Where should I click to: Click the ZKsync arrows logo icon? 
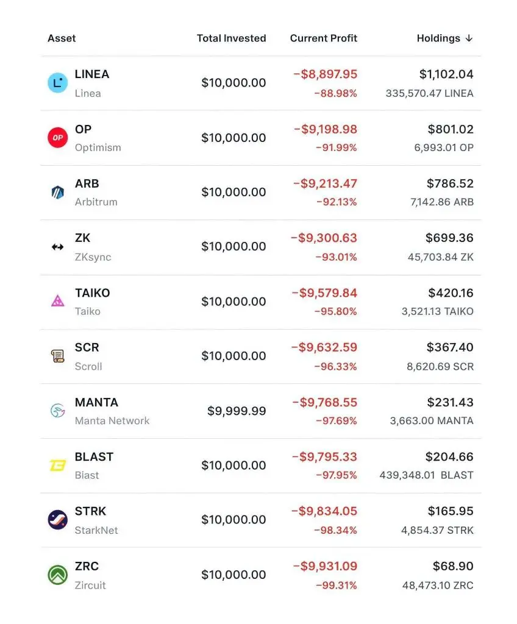[x=57, y=247]
